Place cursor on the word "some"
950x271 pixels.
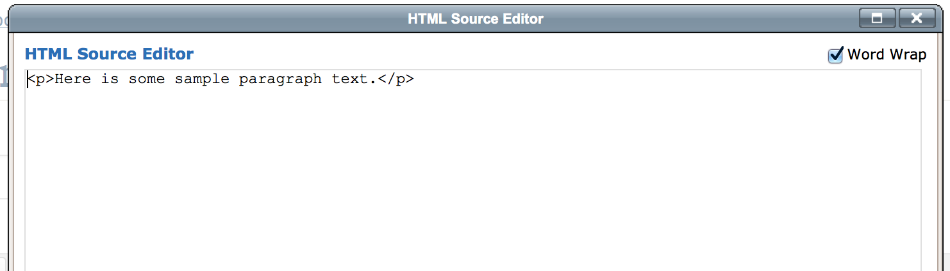[x=147, y=80]
